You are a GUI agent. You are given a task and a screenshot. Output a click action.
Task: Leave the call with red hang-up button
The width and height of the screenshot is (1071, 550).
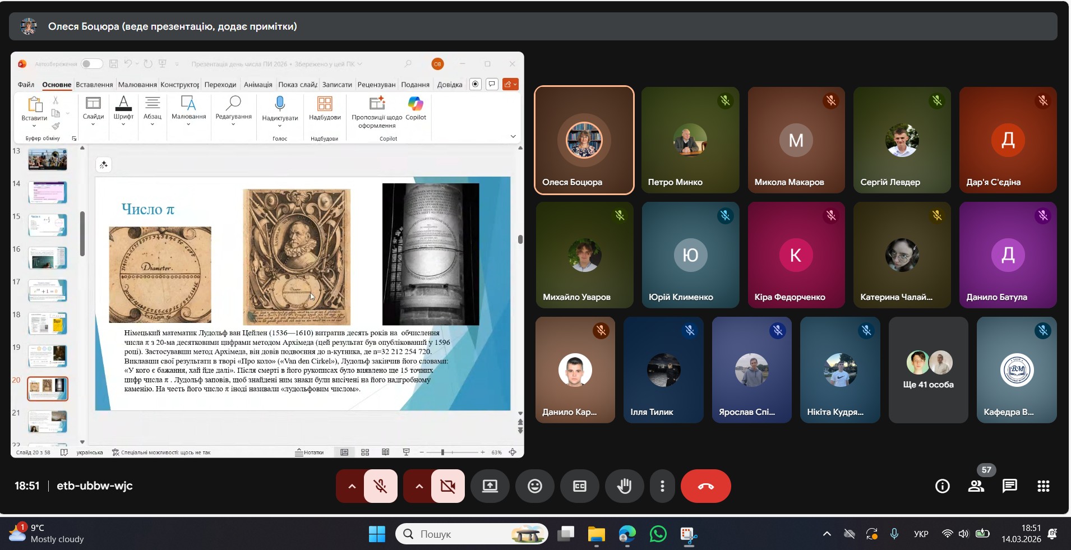tap(705, 486)
